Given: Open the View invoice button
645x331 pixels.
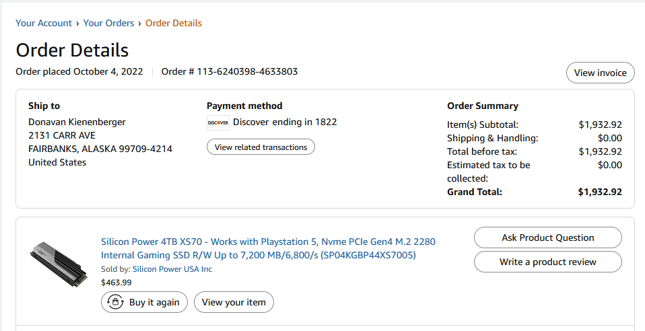Looking at the screenshot, I should tap(600, 73).
